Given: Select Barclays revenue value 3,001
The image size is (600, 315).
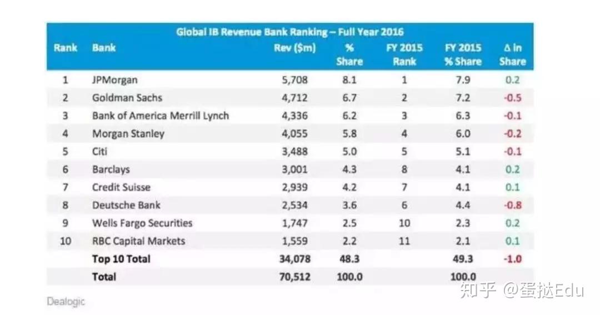Looking at the screenshot, I should tap(294, 169).
